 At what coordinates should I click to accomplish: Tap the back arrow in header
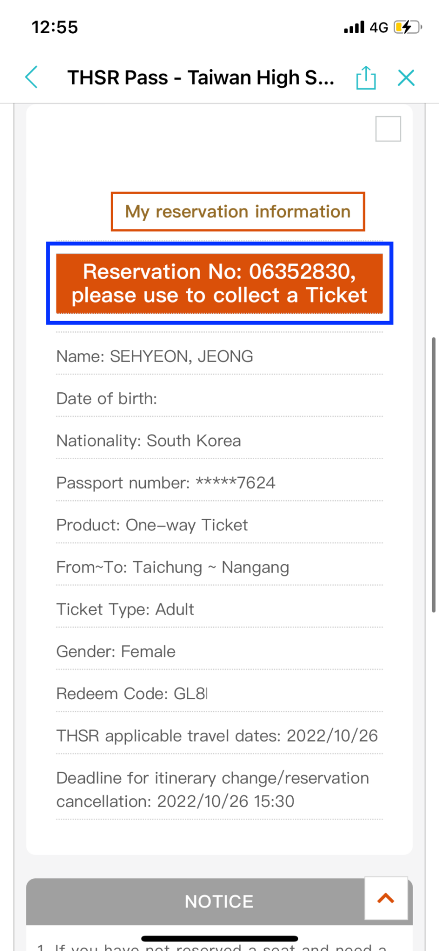(x=31, y=77)
